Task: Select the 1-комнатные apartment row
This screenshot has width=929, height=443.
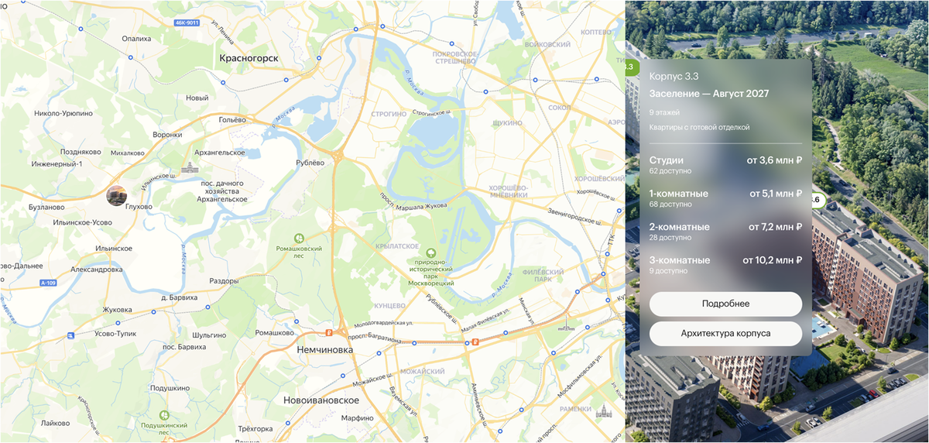Action: [x=725, y=197]
